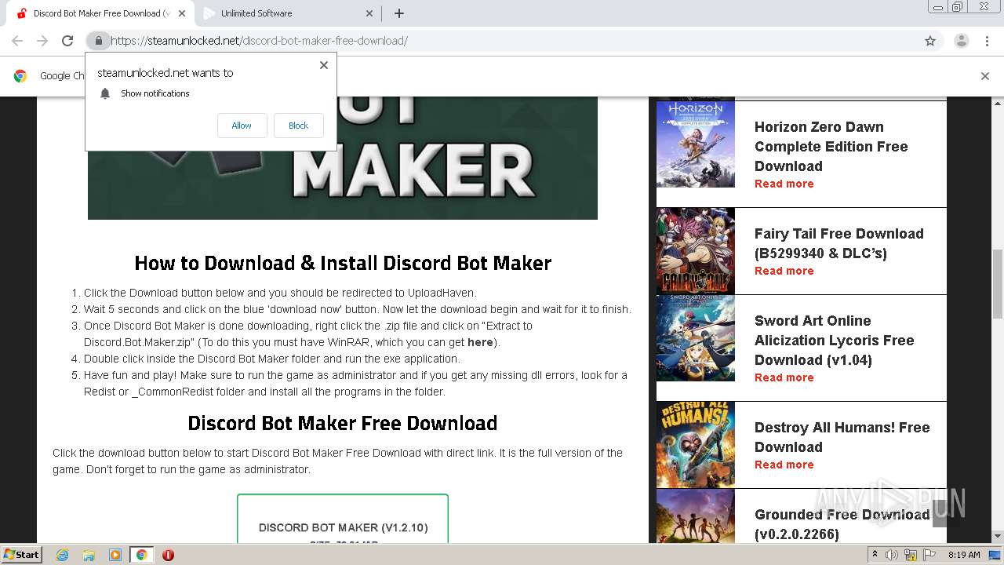This screenshot has width=1004, height=565.
Task: Open Windows Media Player from the taskbar
Action: [115, 555]
